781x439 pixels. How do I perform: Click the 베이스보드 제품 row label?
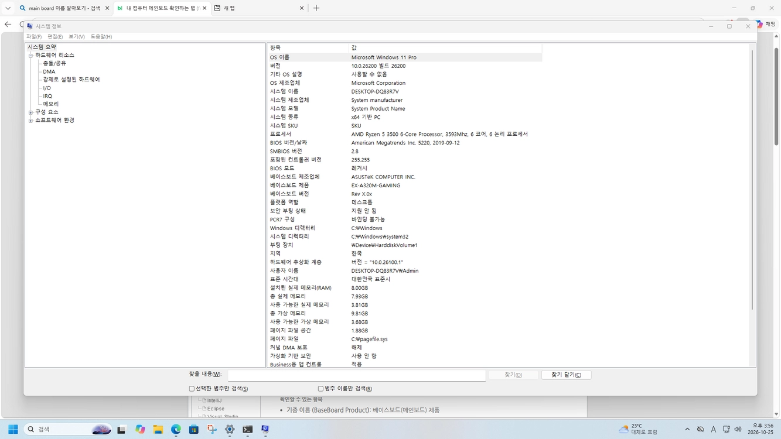click(289, 185)
